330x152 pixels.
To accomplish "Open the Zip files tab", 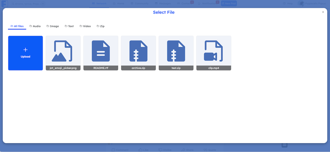I will click(101, 26).
